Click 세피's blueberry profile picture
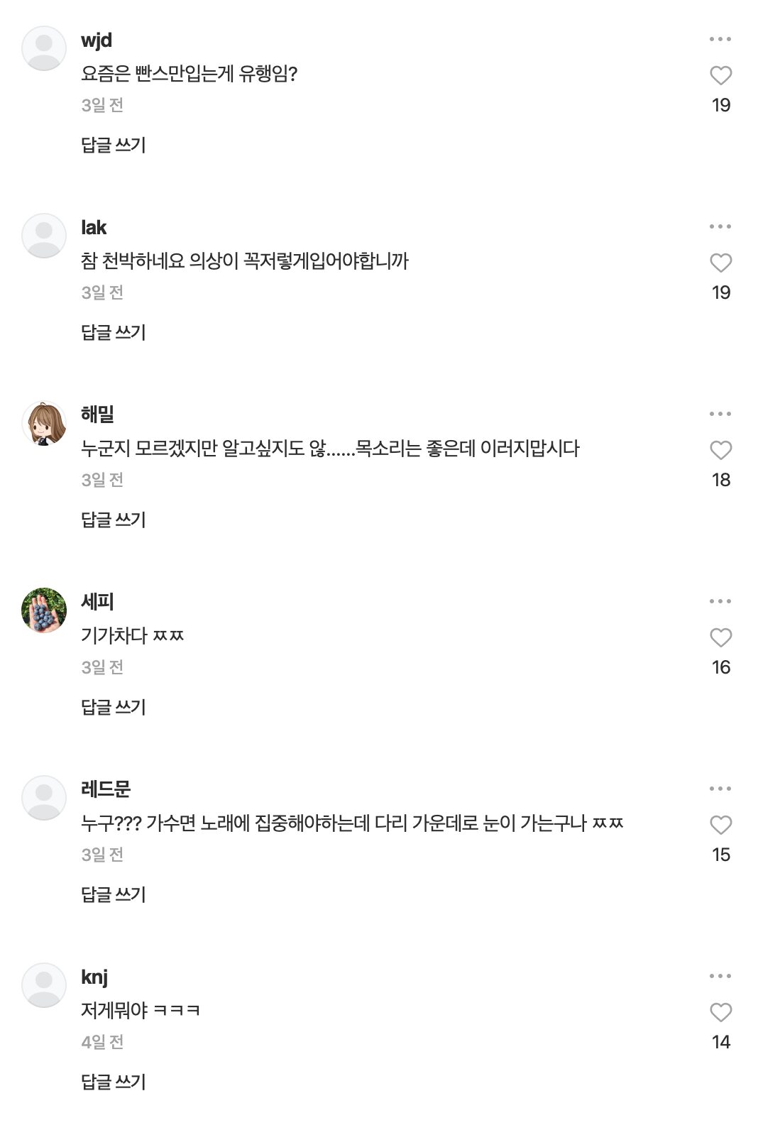The height and width of the screenshot is (1130, 758). [x=44, y=610]
